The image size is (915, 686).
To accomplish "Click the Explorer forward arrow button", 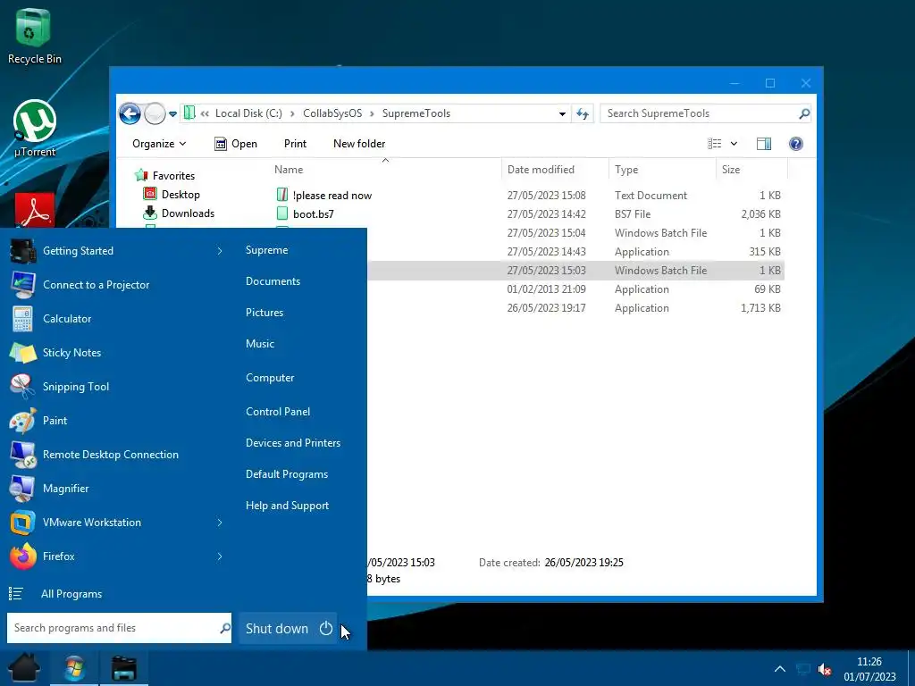I will (x=155, y=113).
